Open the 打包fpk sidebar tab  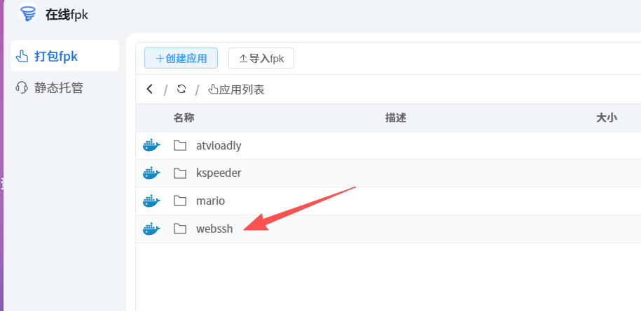click(x=64, y=56)
